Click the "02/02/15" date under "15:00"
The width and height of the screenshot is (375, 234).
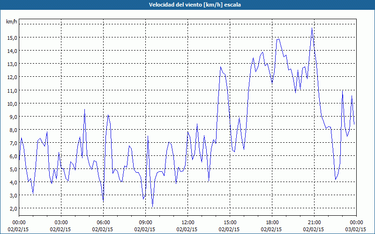[229, 229]
